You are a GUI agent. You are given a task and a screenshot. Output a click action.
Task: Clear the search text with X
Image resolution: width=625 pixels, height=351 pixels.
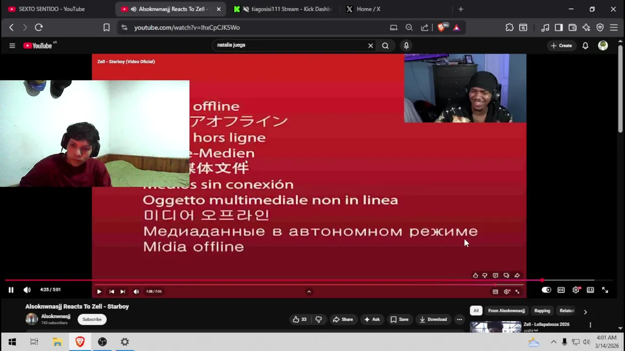point(371,45)
